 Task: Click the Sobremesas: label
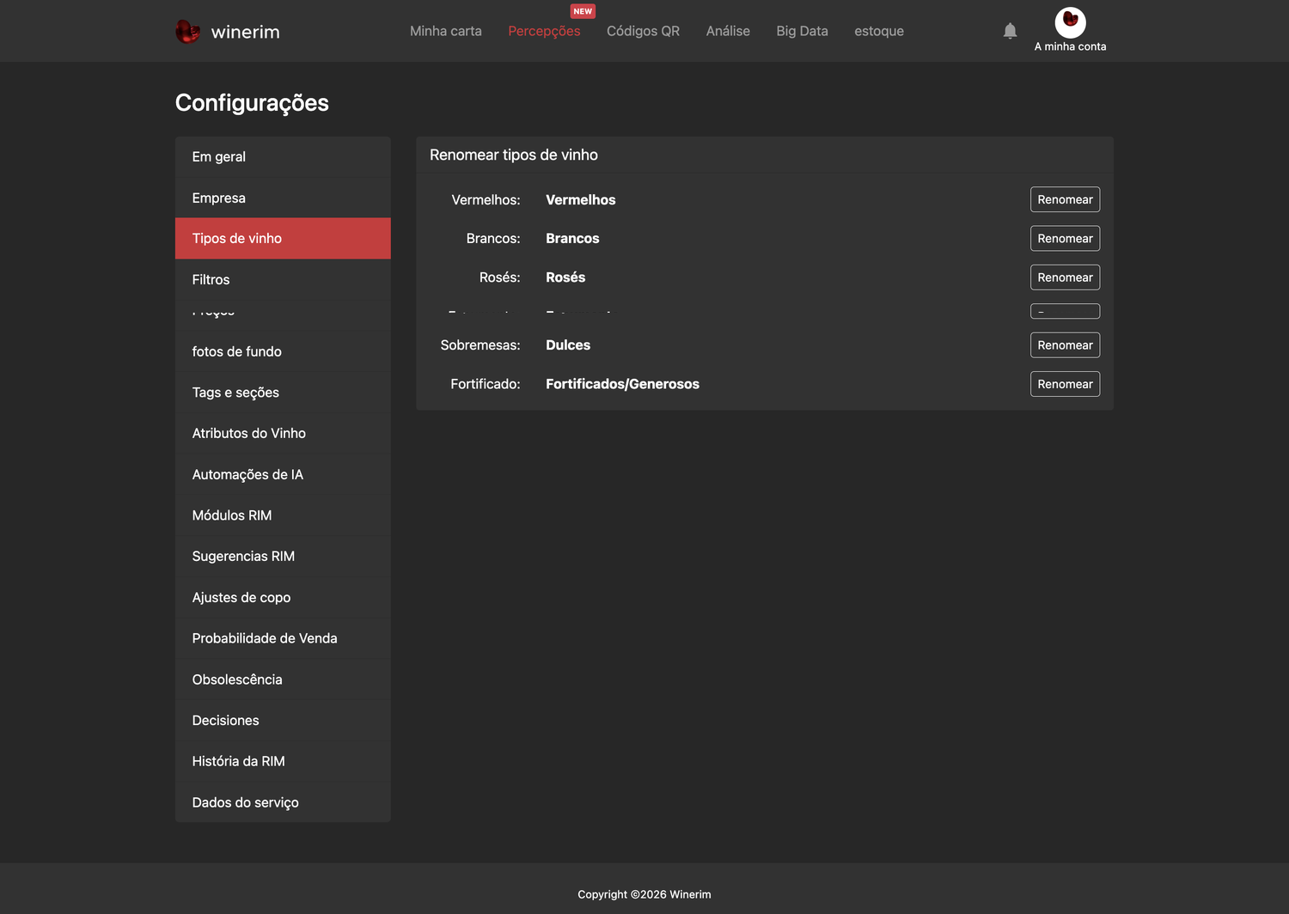pos(480,345)
